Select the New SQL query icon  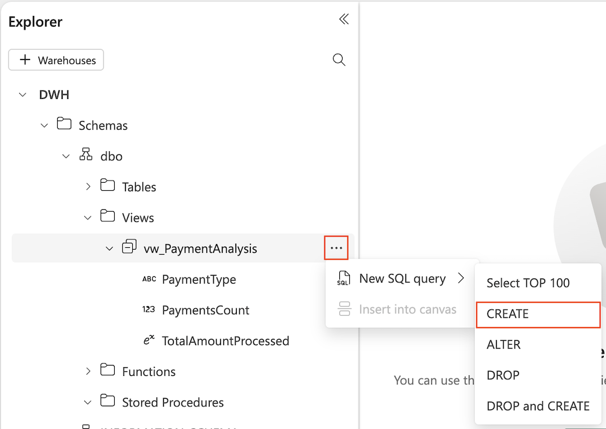(x=345, y=278)
